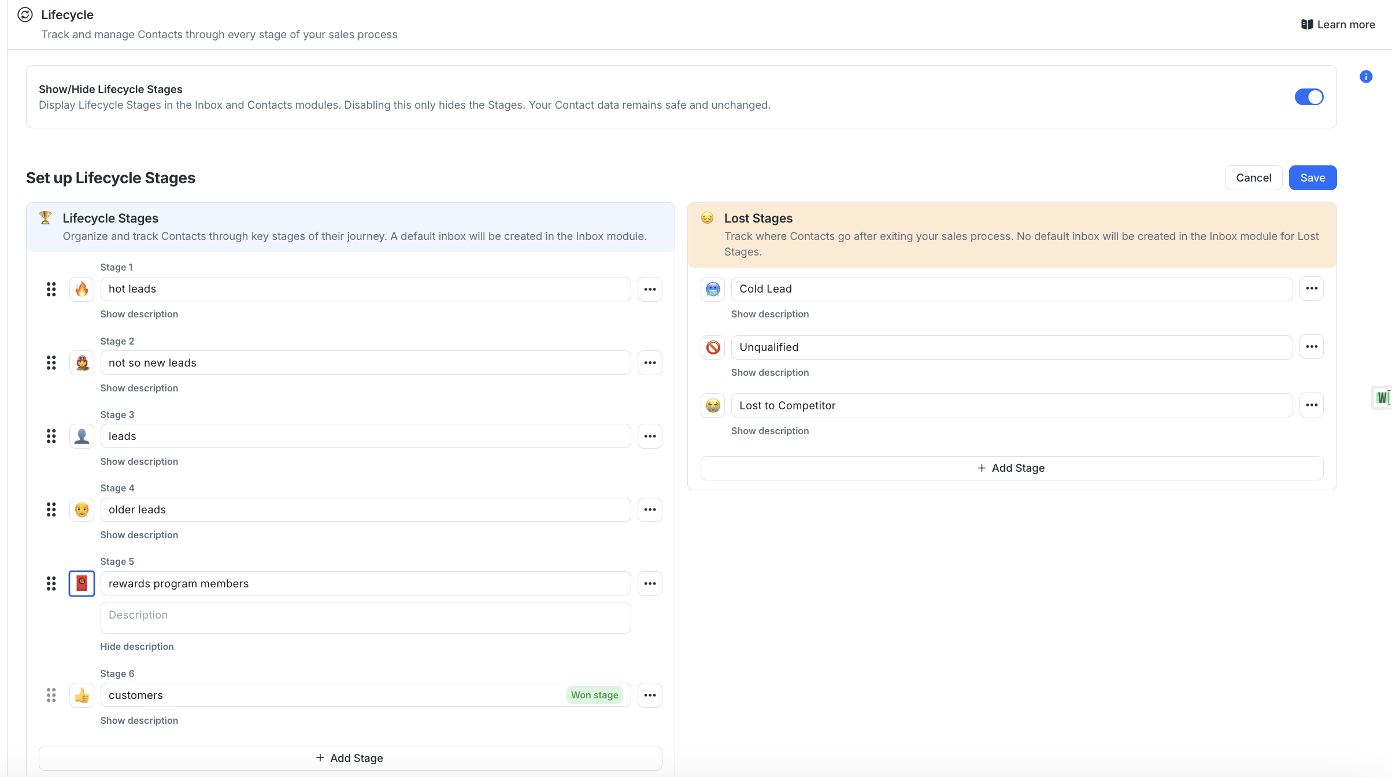Click the blue info icon near the top right
Viewport: 1392px width, 777px height.
click(1365, 76)
